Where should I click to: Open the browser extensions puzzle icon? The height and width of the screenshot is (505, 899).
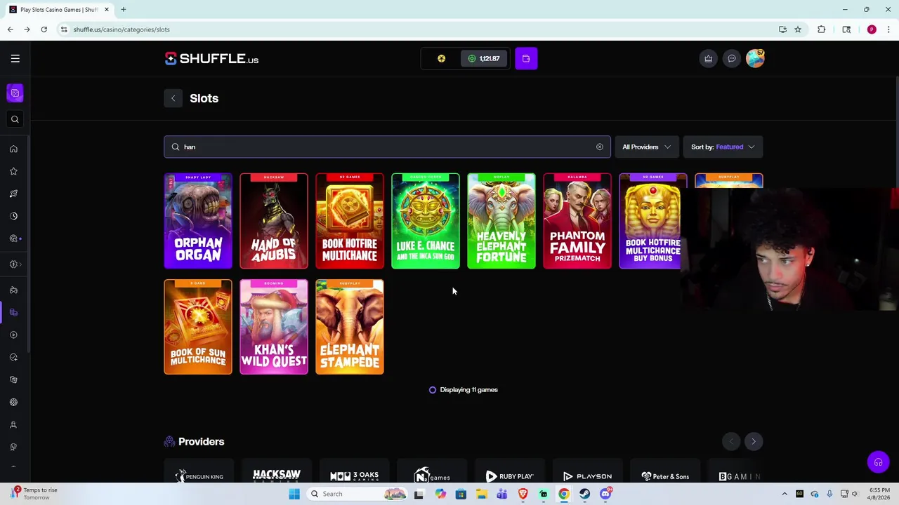pos(821,29)
